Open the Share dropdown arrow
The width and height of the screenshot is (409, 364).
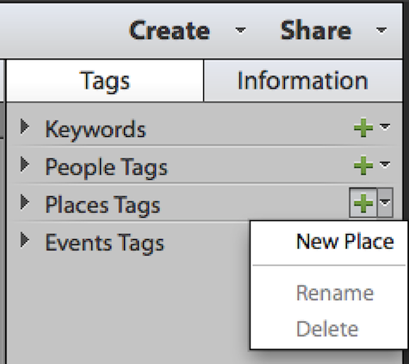click(x=381, y=30)
